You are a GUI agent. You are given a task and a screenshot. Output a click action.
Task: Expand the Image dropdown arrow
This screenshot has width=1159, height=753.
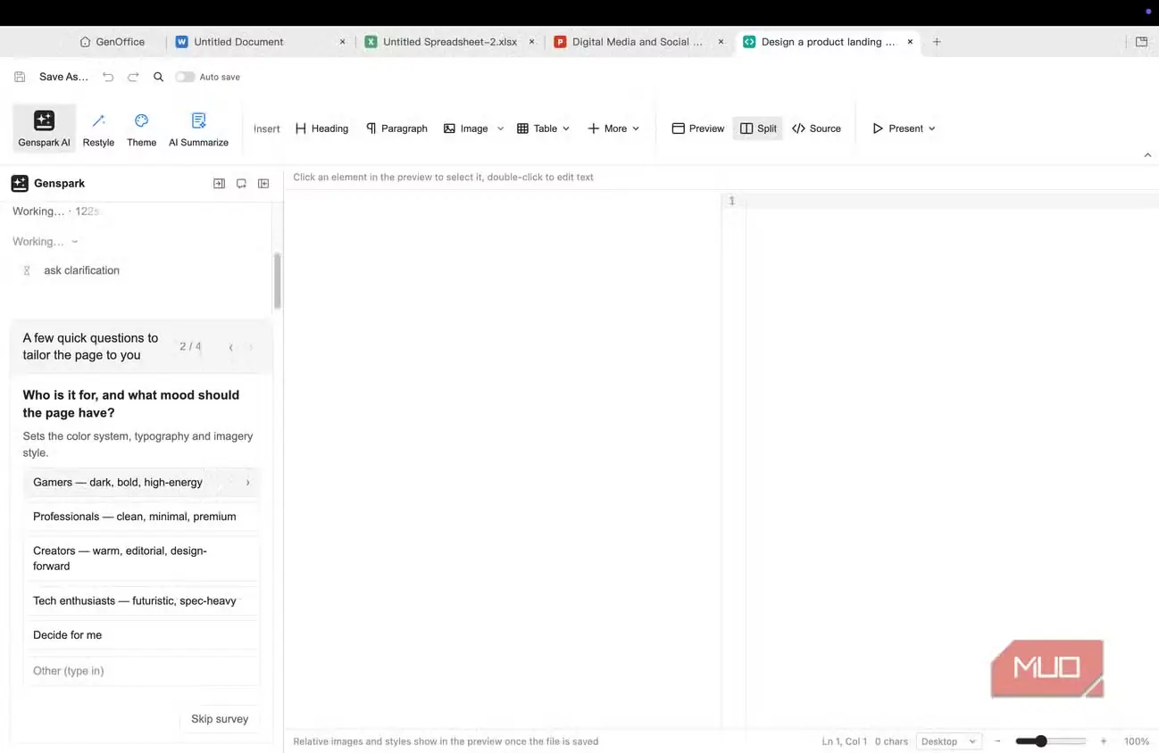(500, 128)
